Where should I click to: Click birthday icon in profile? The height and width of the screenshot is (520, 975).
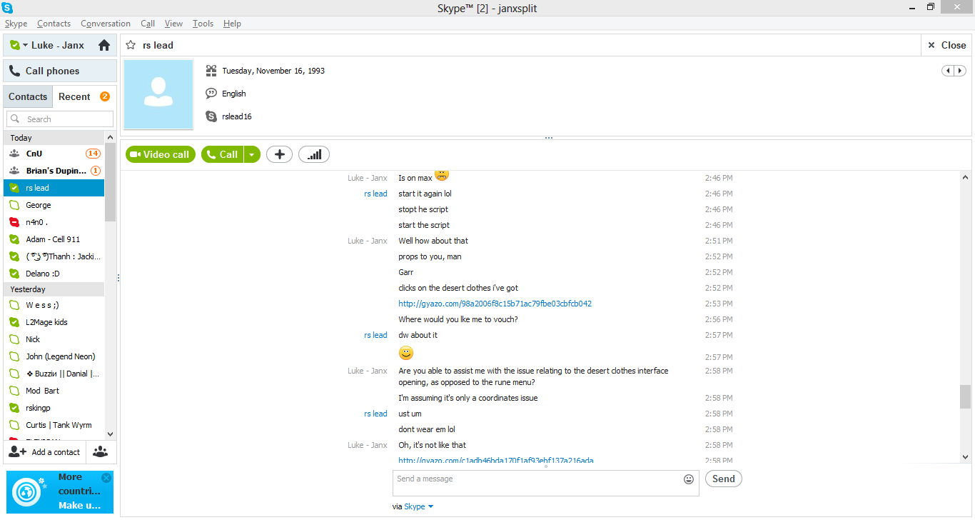pos(211,71)
